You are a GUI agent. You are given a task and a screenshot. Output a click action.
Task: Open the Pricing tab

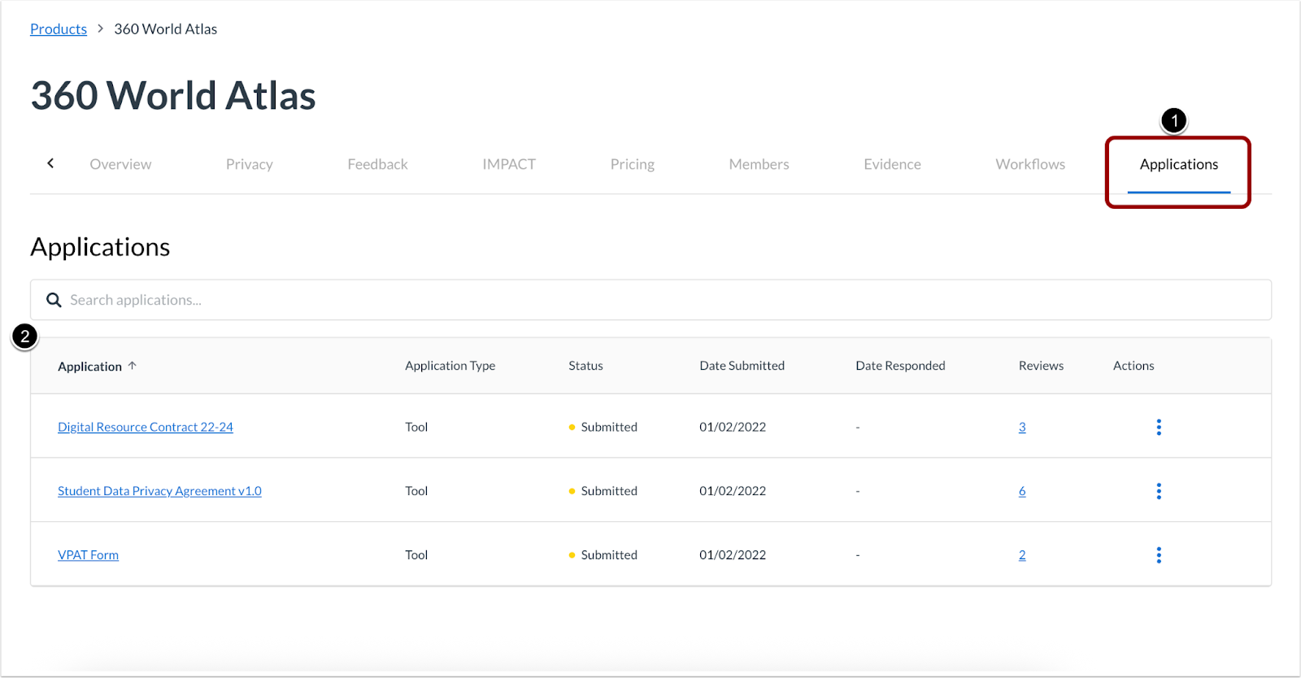pyautogui.click(x=633, y=164)
